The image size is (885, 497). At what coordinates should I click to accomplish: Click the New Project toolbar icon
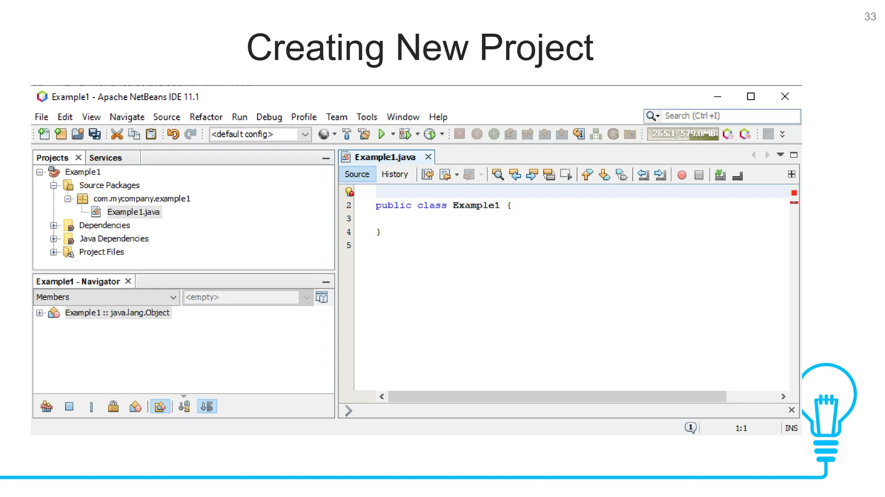(x=61, y=134)
